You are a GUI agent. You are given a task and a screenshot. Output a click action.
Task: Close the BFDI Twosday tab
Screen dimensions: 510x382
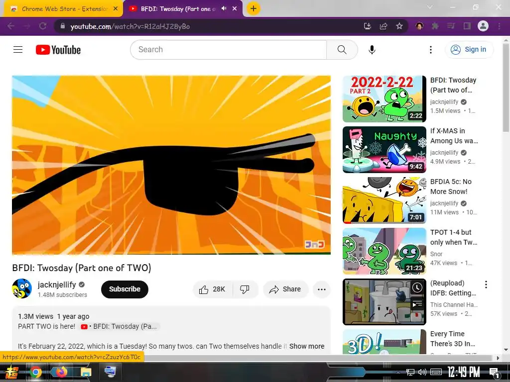click(x=235, y=9)
